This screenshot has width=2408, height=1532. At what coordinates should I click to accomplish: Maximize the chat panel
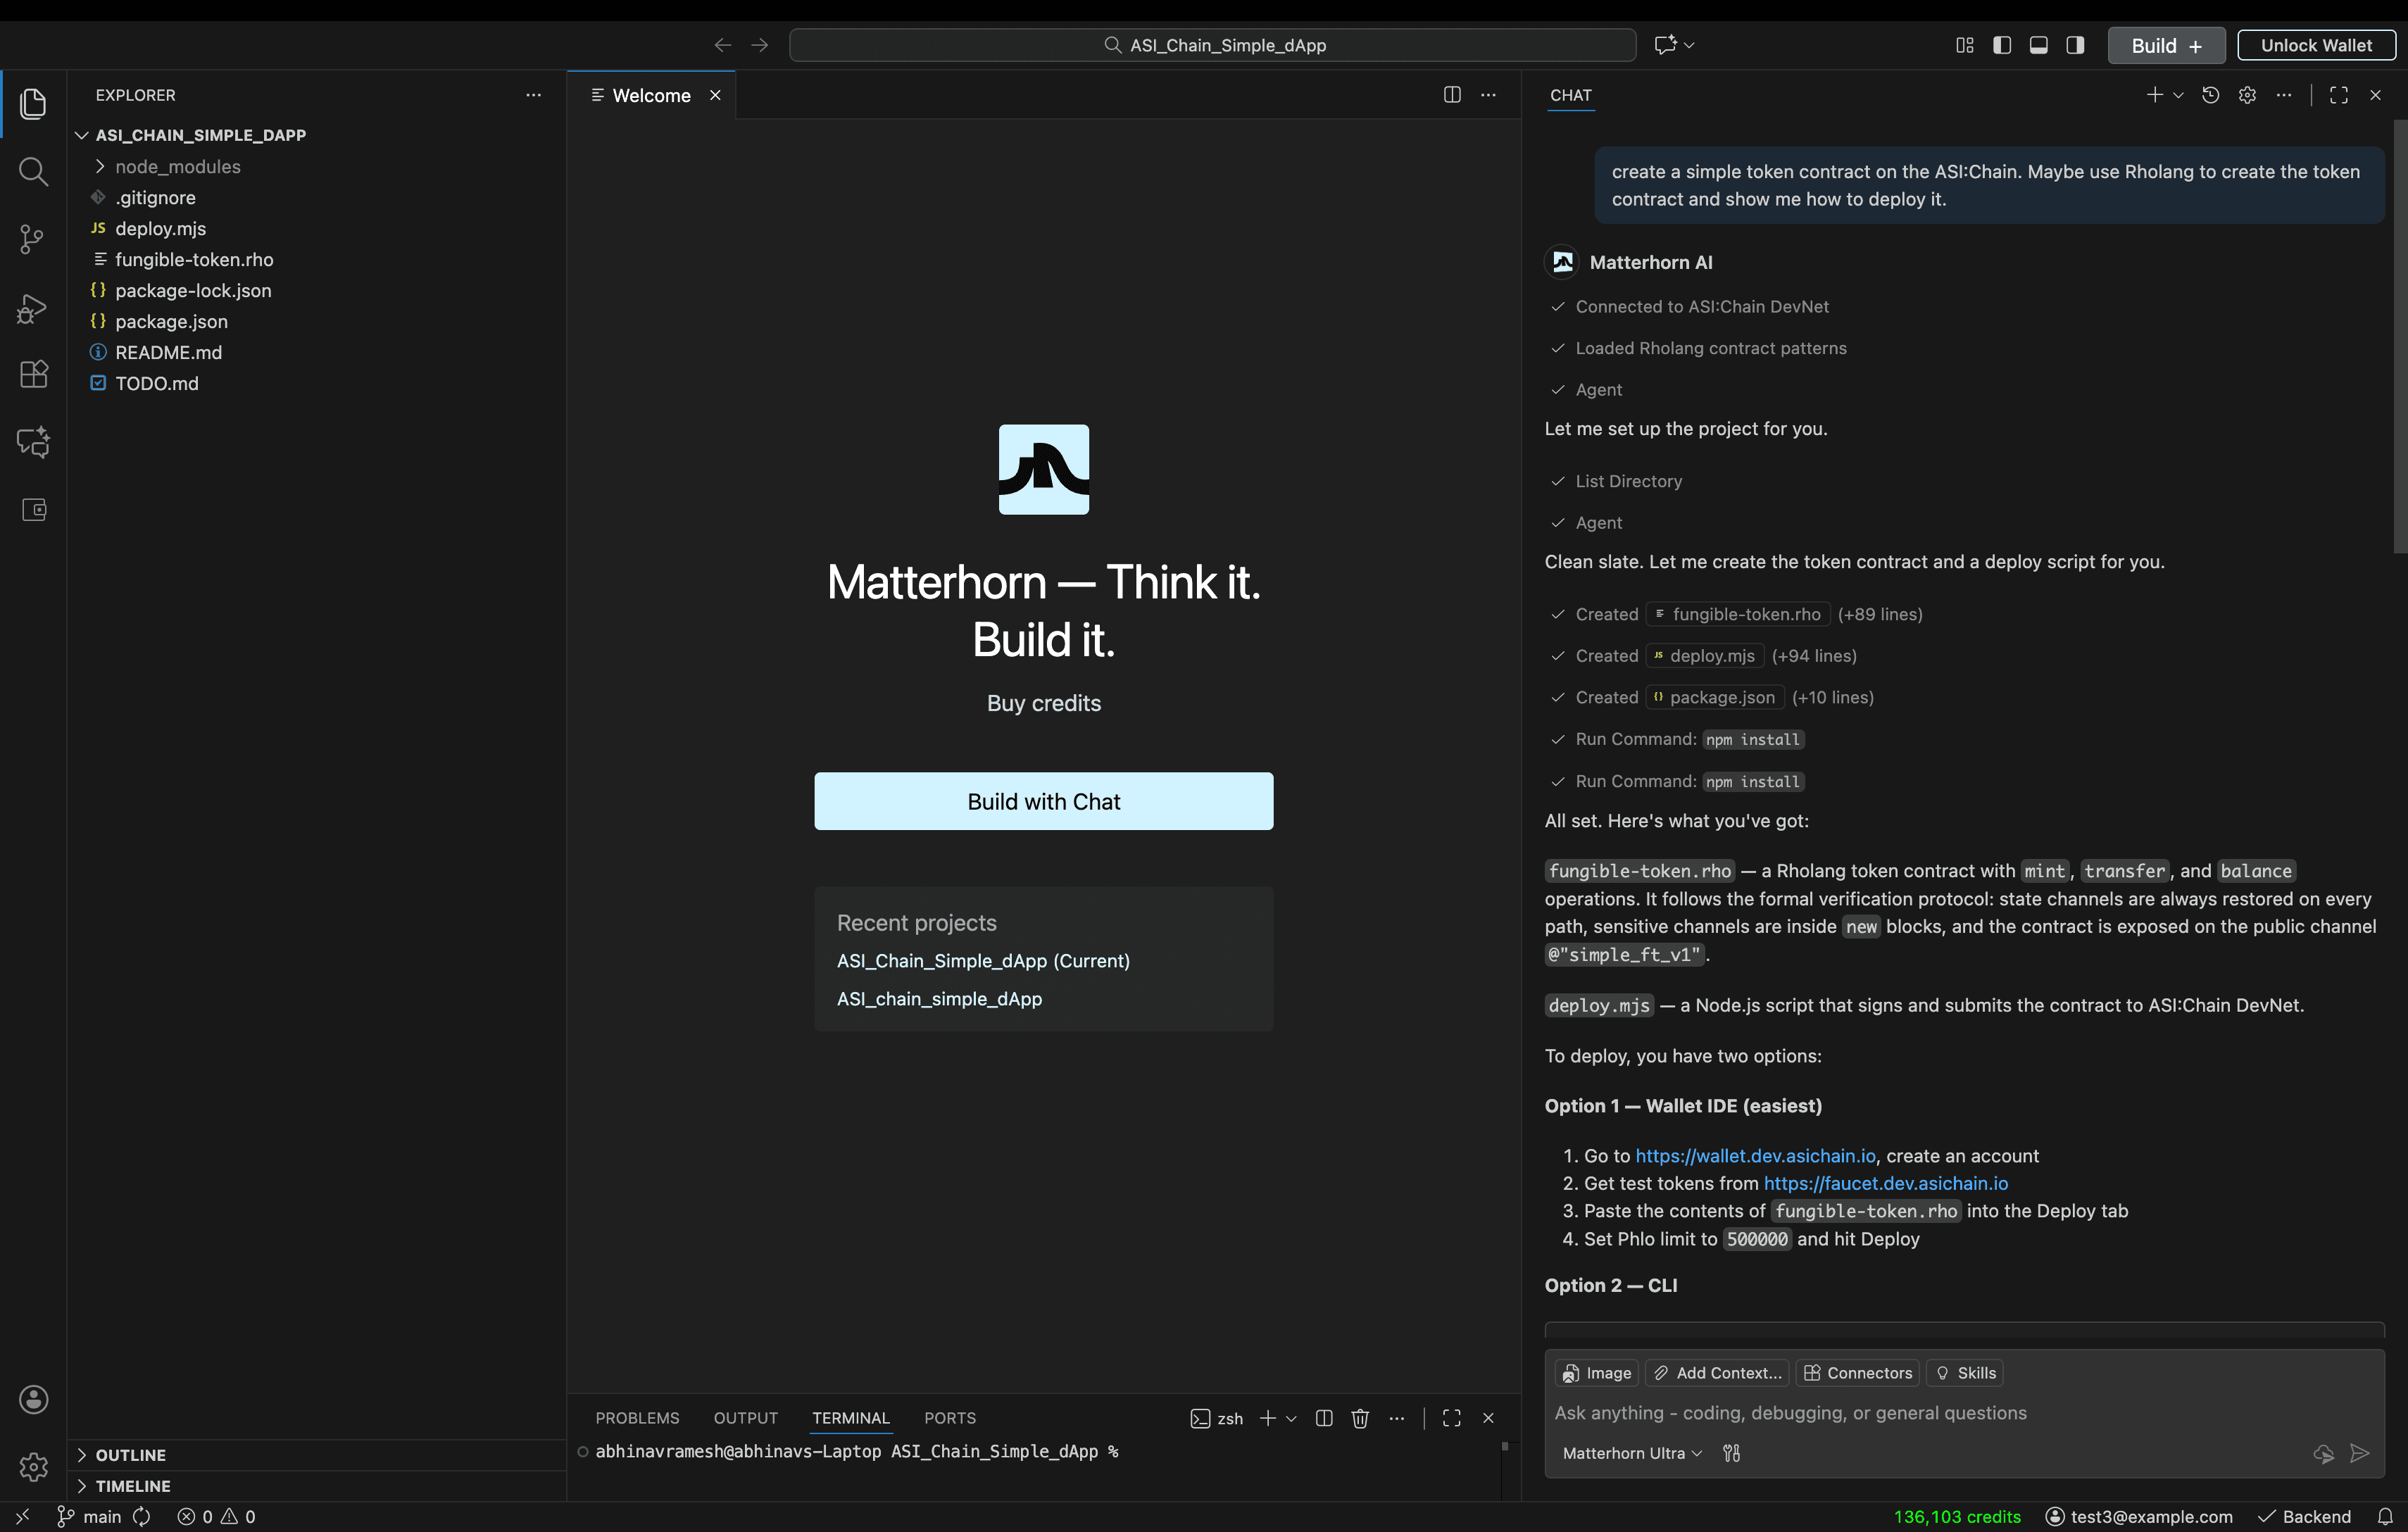coord(2339,95)
